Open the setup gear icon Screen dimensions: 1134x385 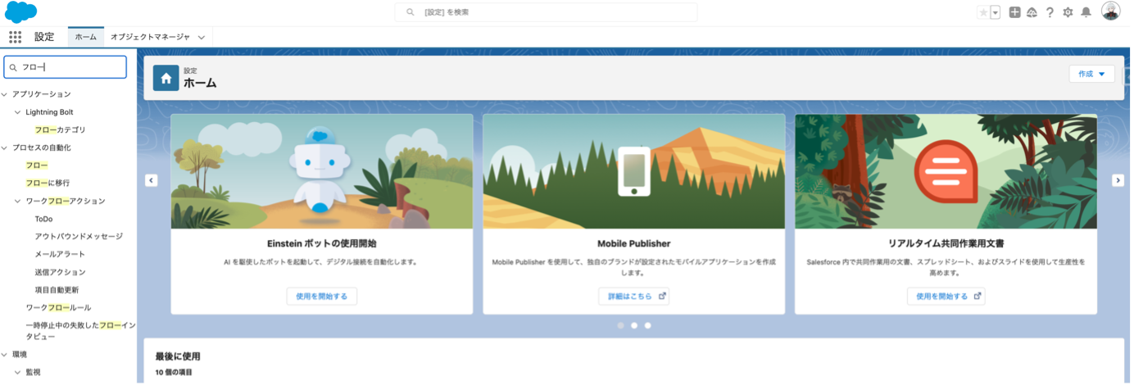coord(1068,12)
